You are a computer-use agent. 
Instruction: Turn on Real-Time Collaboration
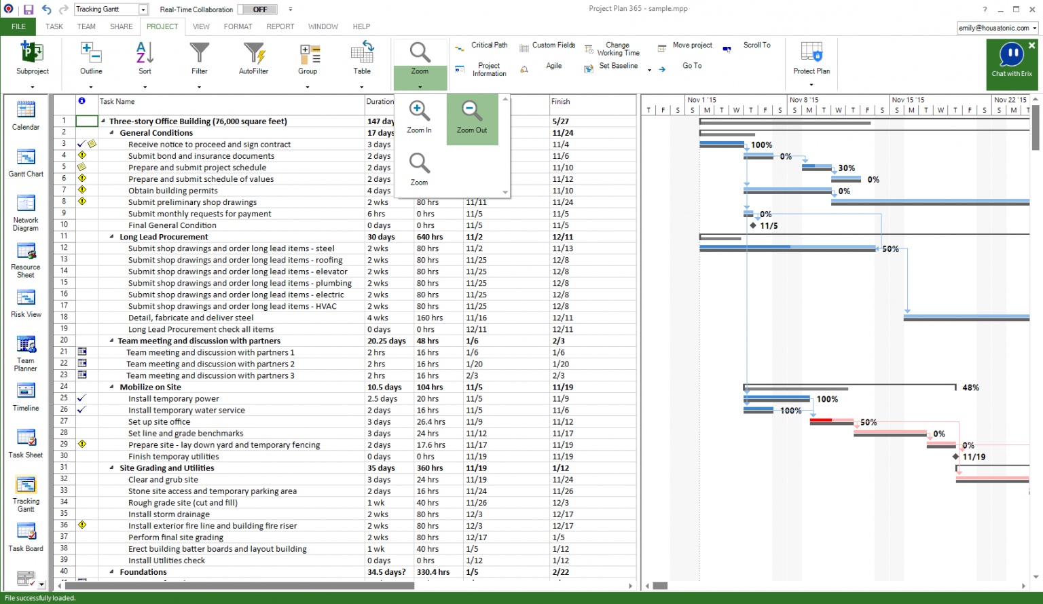click(256, 9)
